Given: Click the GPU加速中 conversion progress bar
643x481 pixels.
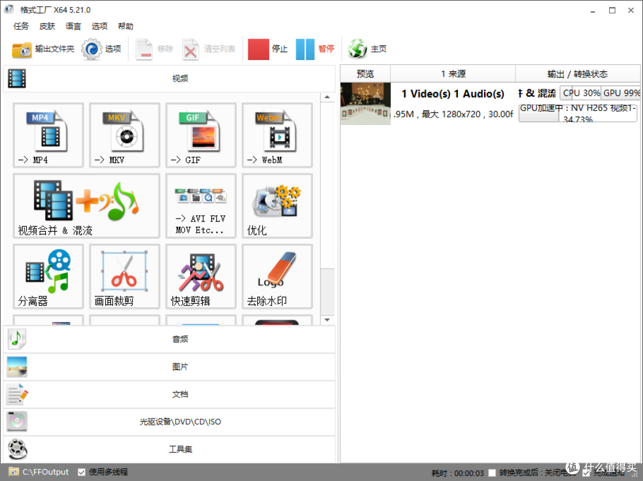Looking at the screenshot, I should (x=578, y=113).
